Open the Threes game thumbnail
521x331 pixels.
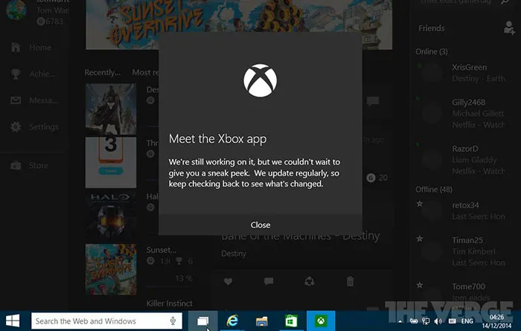111,163
